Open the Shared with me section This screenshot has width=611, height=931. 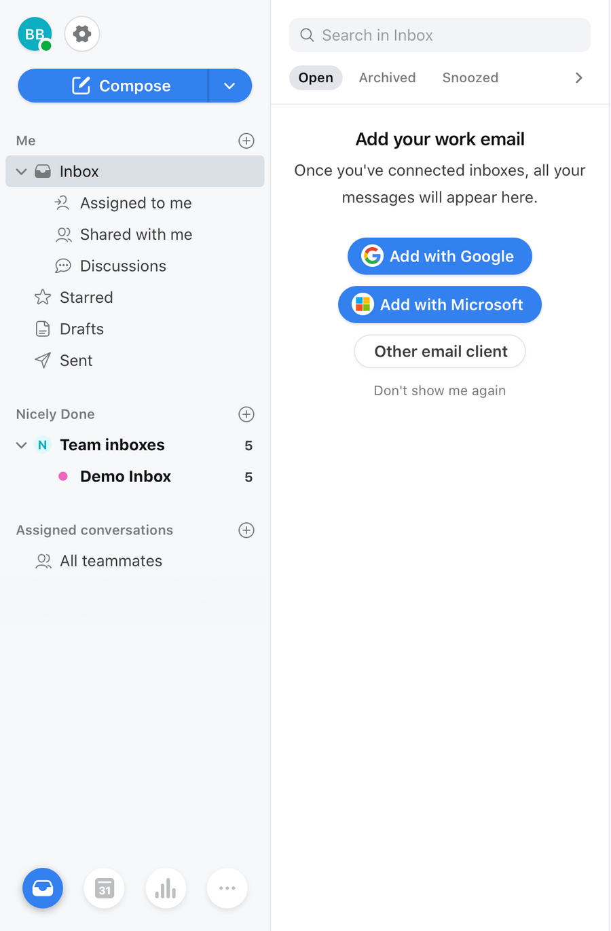pyautogui.click(x=135, y=234)
